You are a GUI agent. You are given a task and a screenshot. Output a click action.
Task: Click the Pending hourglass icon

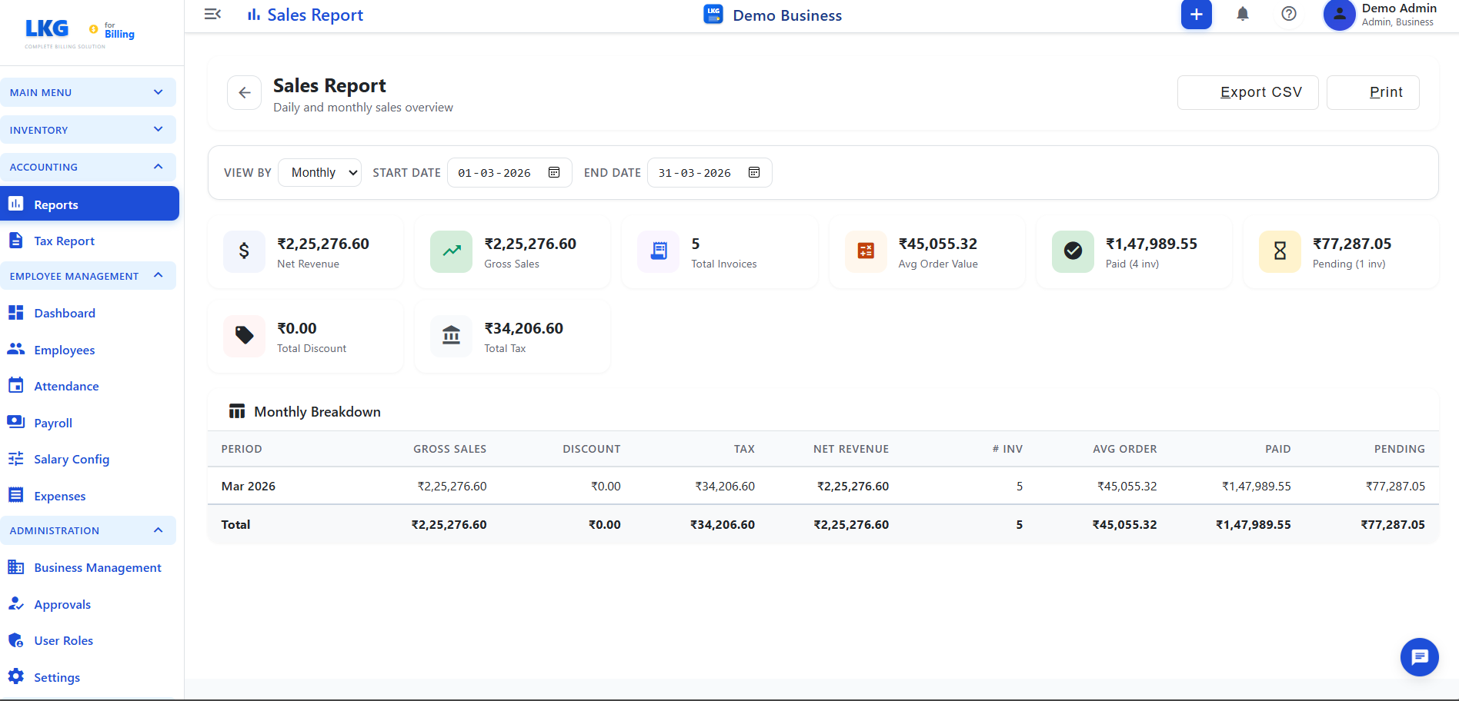pos(1280,251)
